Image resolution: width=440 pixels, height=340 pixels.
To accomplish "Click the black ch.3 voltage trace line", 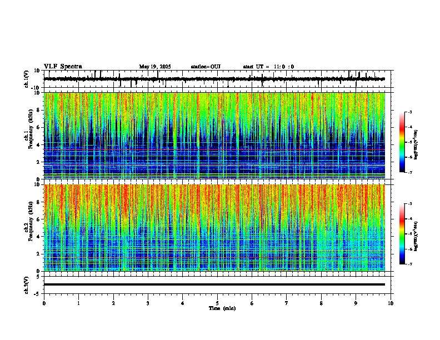I will point(214,284).
